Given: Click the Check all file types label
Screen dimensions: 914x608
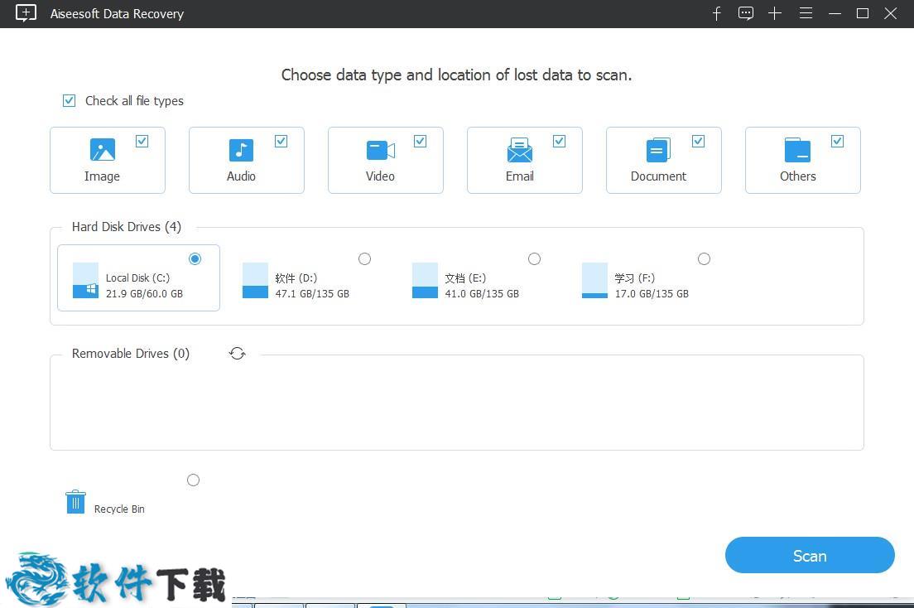Looking at the screenshot, I should pyautogui.click(x=135, y=101).
